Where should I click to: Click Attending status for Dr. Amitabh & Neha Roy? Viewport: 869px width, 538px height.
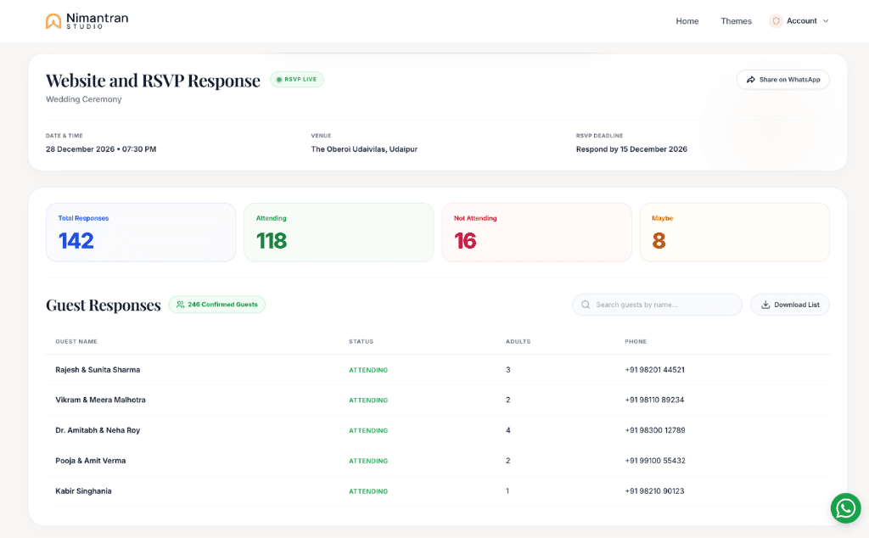click(x=368, y=430)
